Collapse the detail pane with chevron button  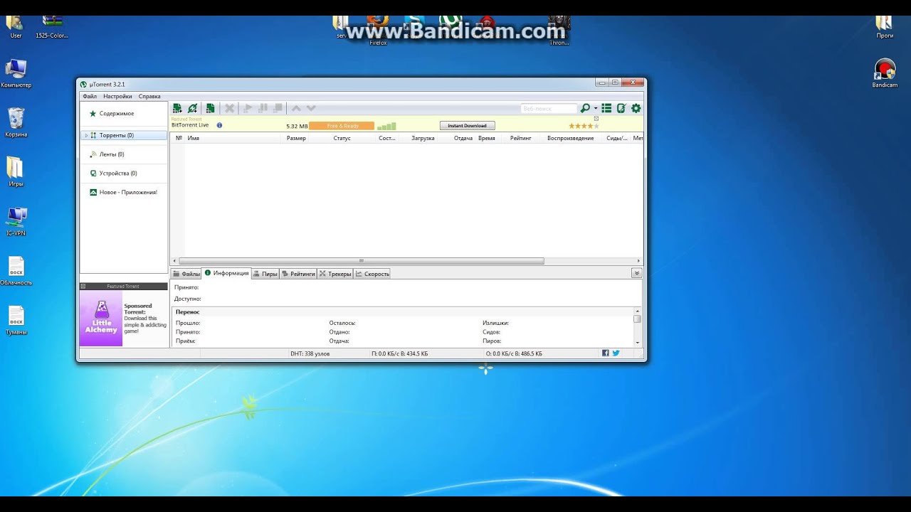(636, 273)
